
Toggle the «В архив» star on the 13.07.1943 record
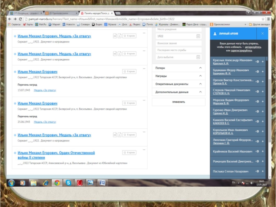(x=129, y=71)
